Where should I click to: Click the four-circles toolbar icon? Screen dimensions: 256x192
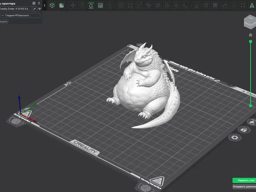(x=130, y=5)
